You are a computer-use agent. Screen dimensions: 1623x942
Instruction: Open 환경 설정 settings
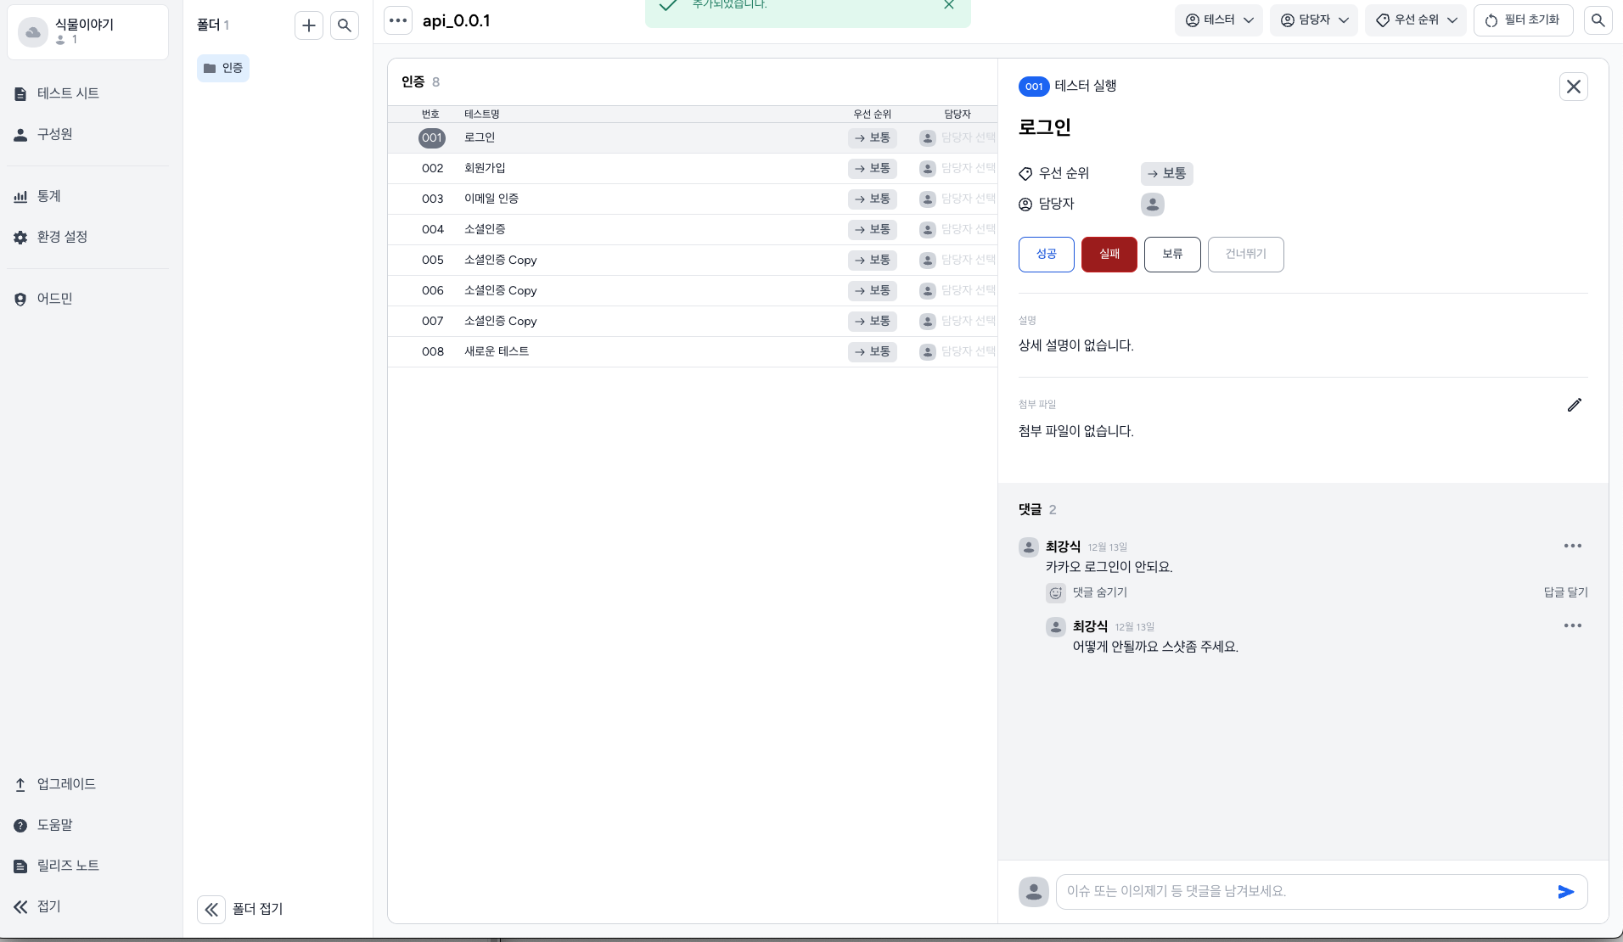62,237
